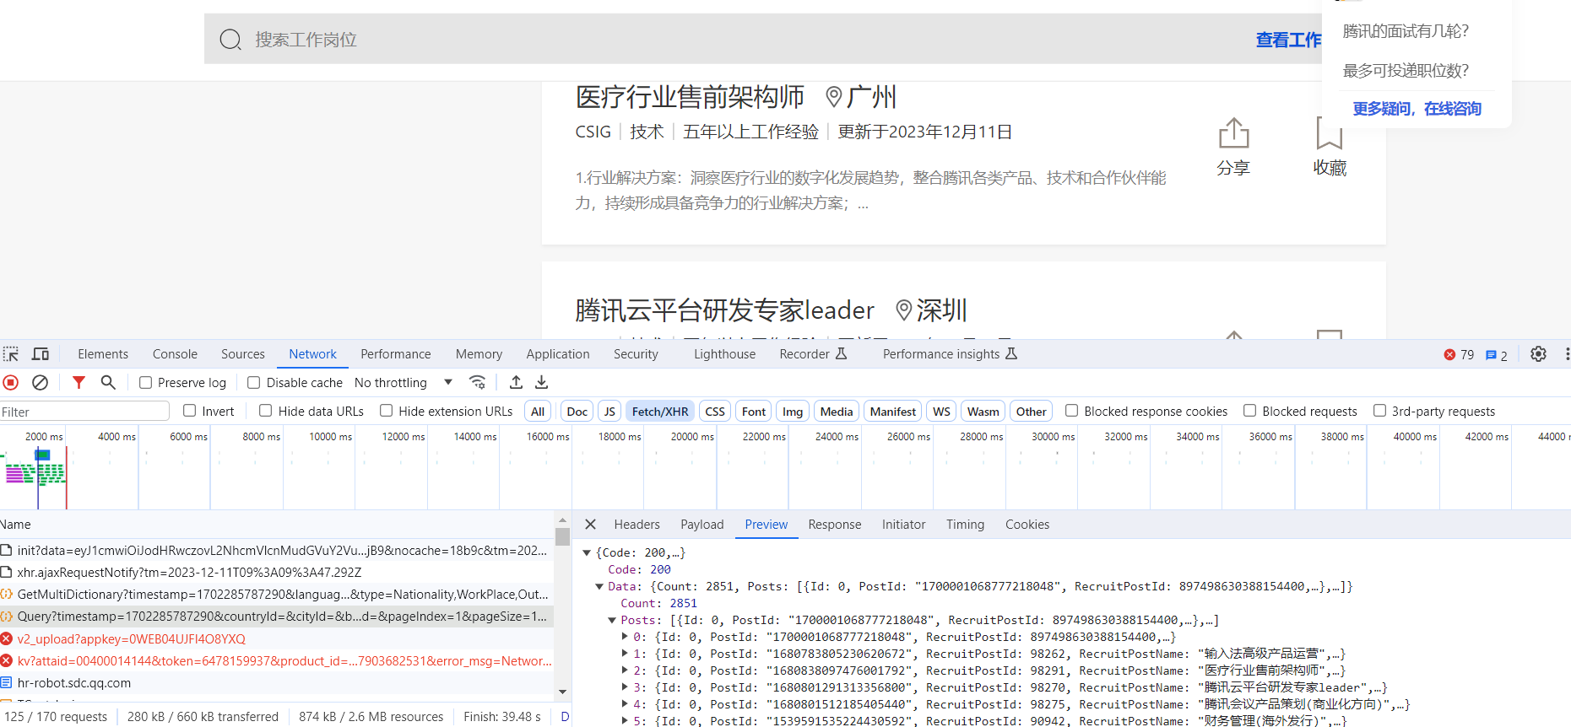Click the 收藏 bookmark icon on the medical architect job
Image resolution: width=1571 pixels, height=727 pixels.
pyautogui.click(x=1330, y=133)
